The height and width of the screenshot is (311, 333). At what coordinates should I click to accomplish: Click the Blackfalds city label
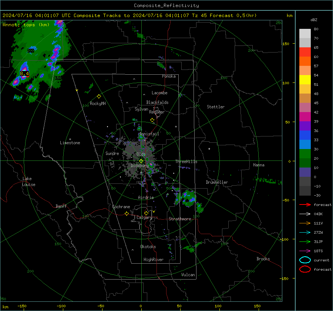pos(157,102)
